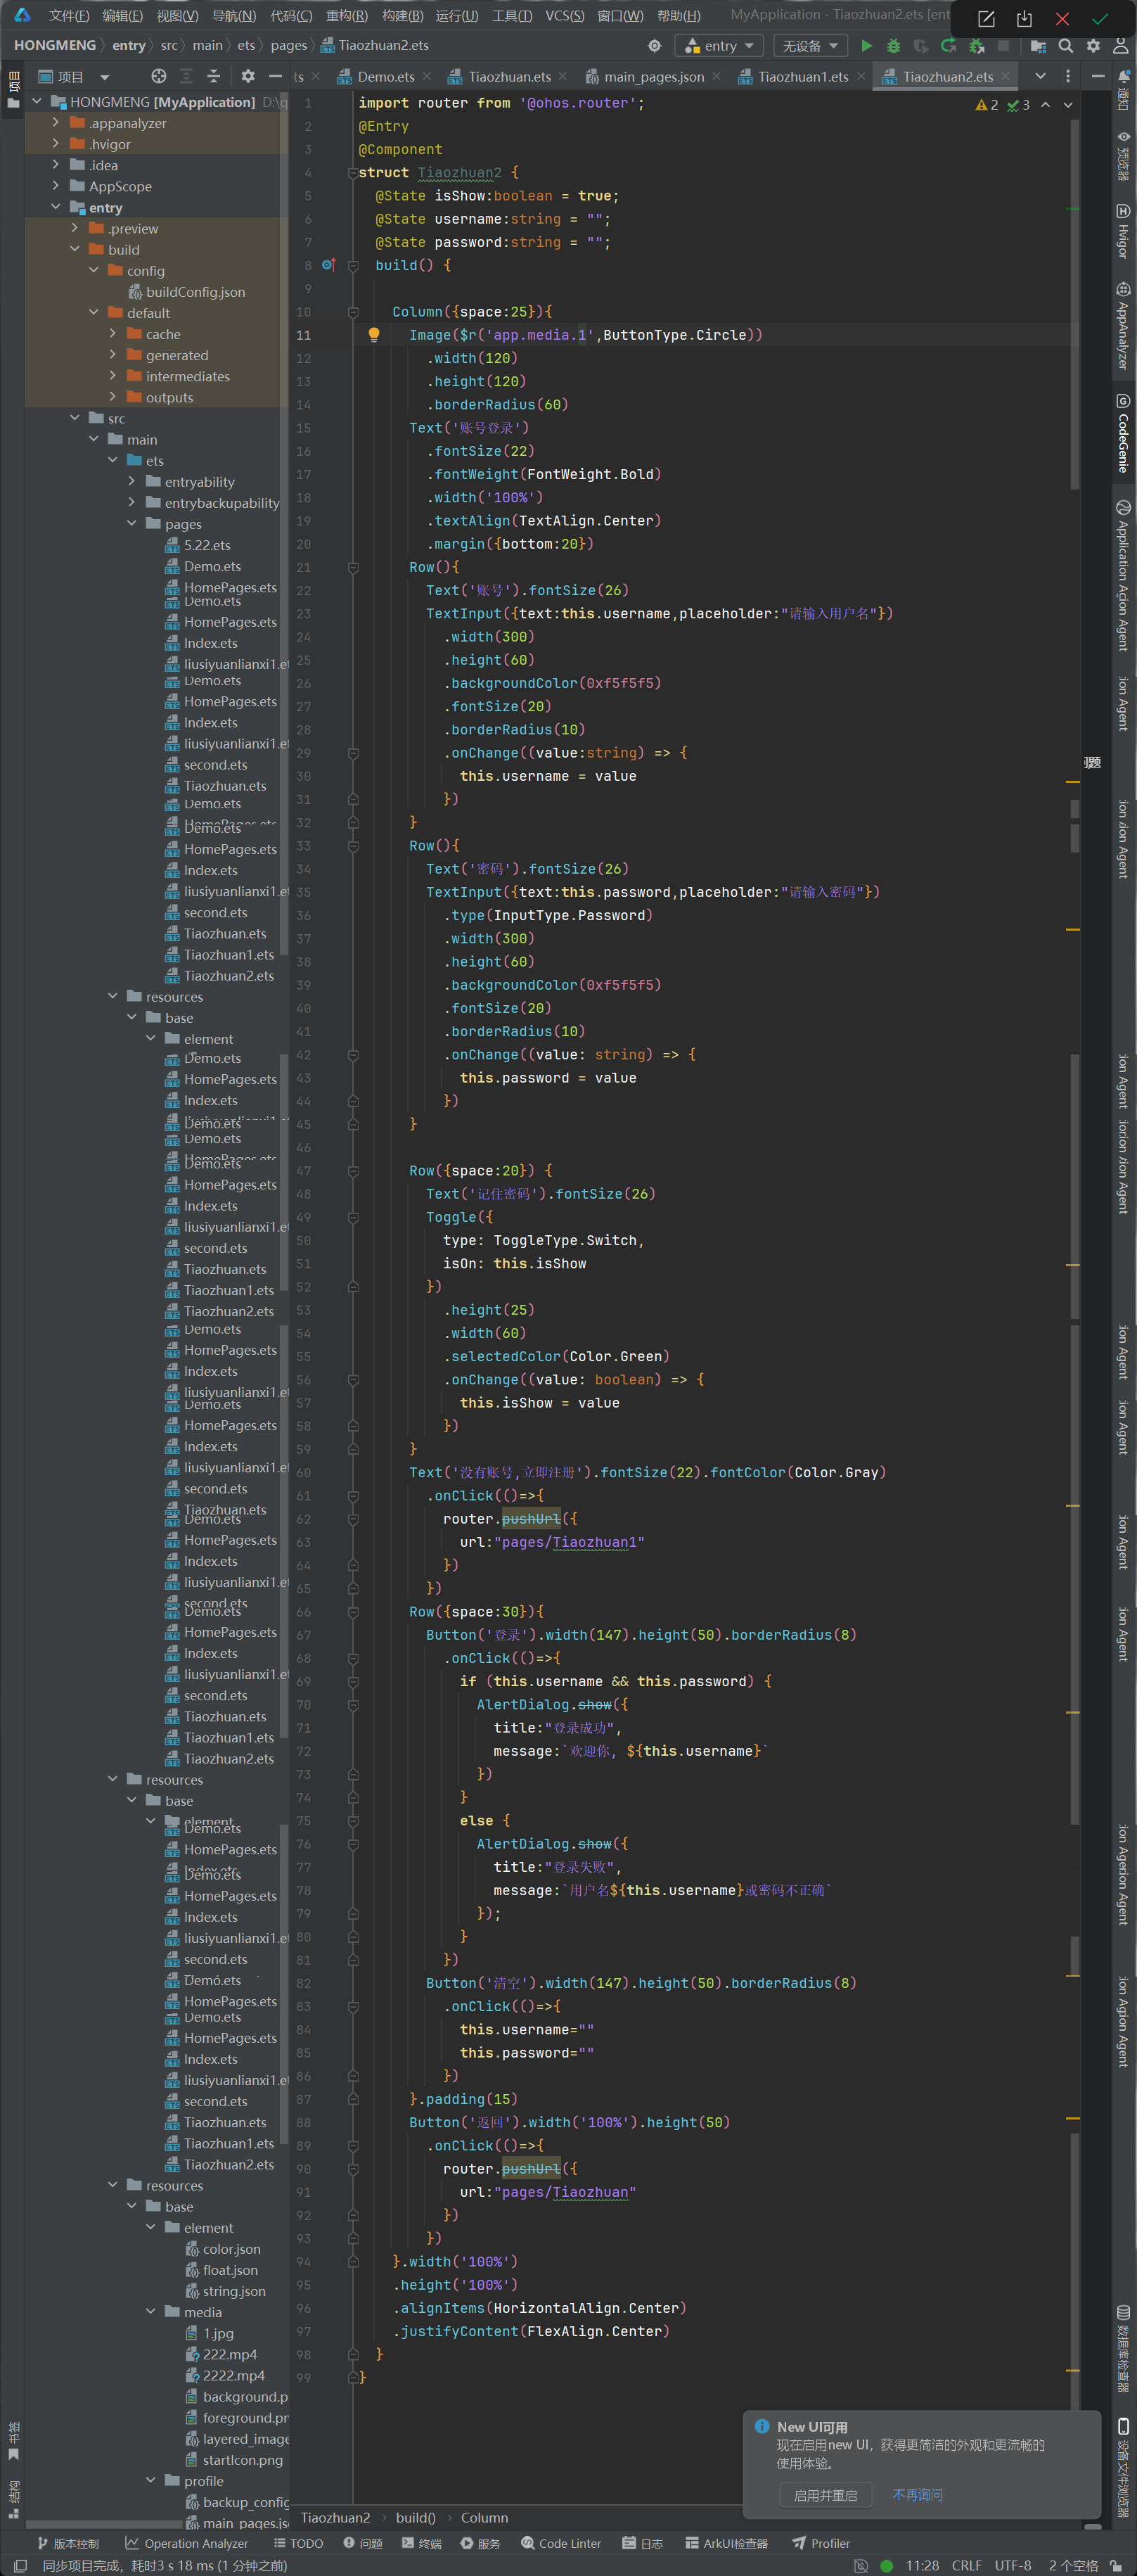
Task: Select opened file crosshair in project panel
Action: (158, 76)
